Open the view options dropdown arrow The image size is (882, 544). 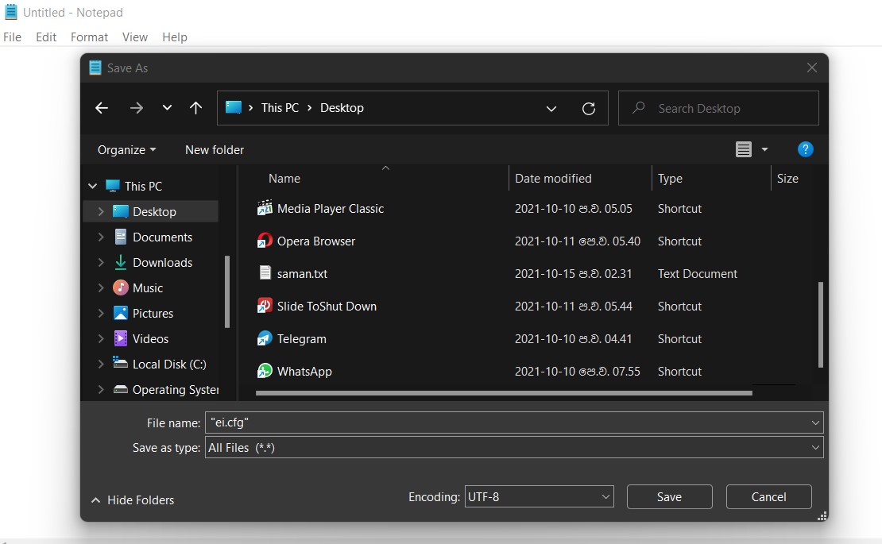764,149
